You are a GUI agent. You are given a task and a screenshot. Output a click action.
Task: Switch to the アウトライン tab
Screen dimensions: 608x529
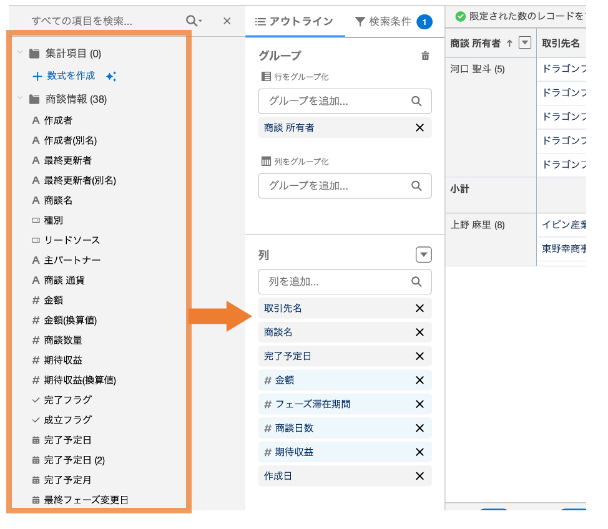pyautogui.click(x=295, y=22)
